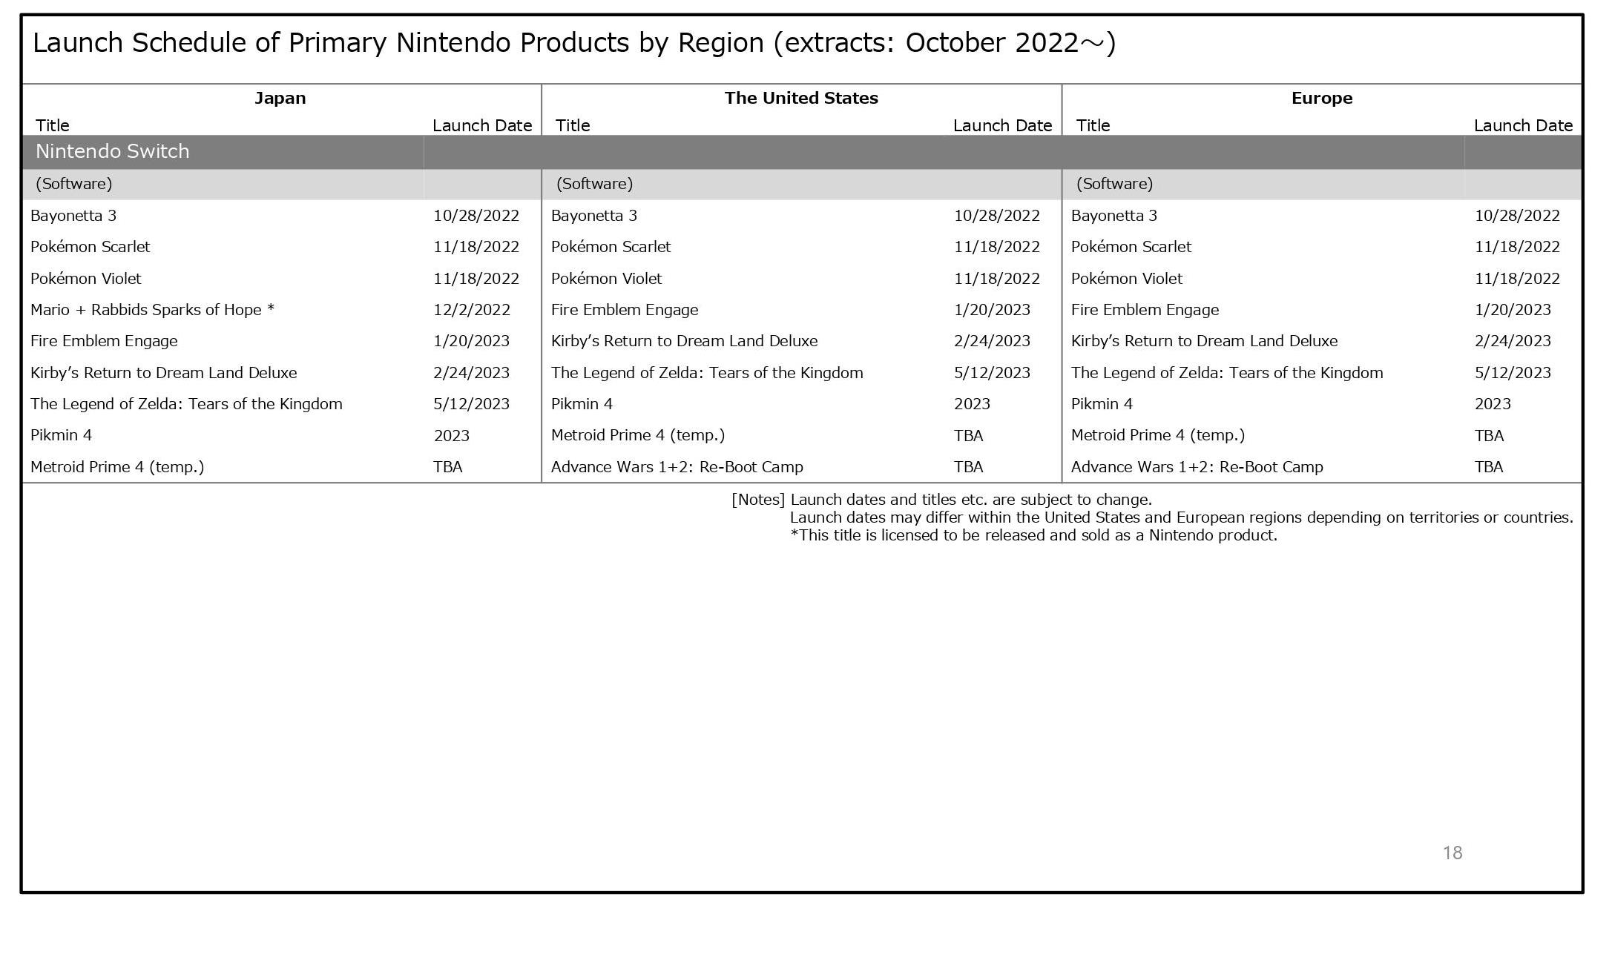Click Pokémon Violet in Europe column

[1126, 279]
